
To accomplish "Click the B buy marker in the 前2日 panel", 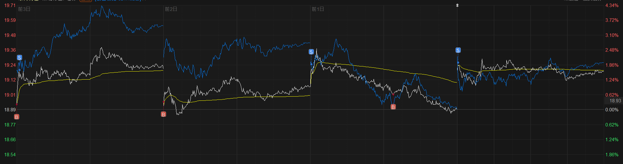I will tap(163, 114).
